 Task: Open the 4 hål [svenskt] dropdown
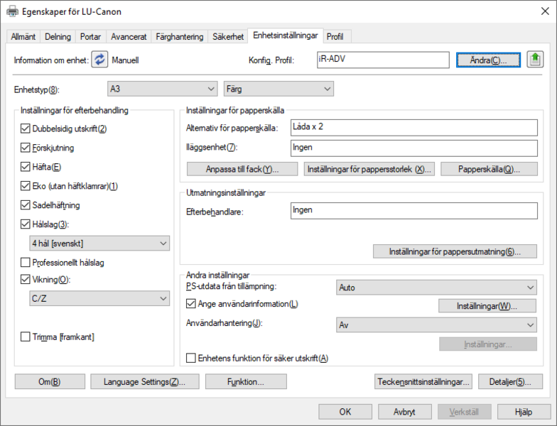coord(99,244)
